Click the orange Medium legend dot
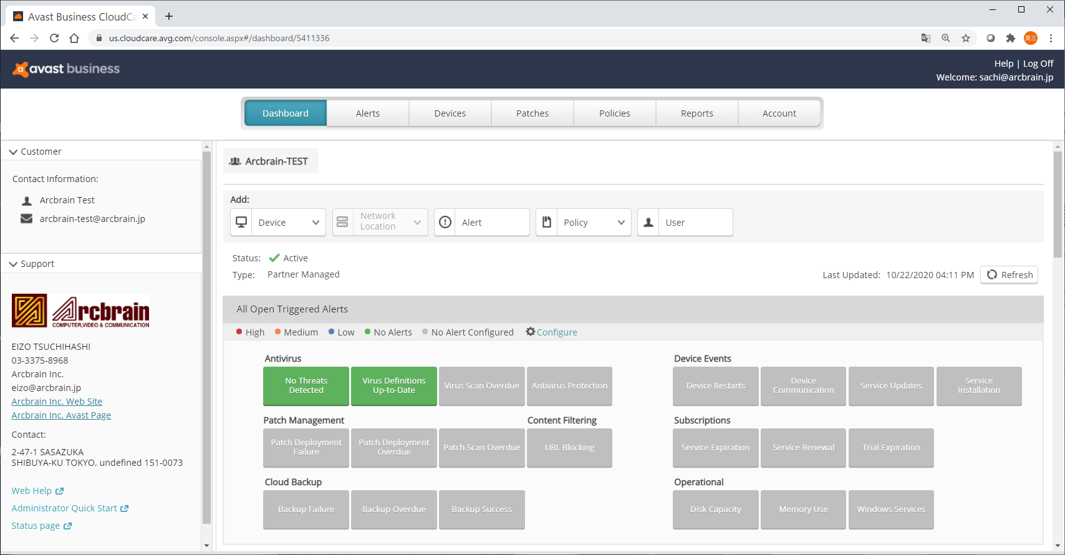The width and height of the screenshot is (1065, 555). (x=277, y=332)
